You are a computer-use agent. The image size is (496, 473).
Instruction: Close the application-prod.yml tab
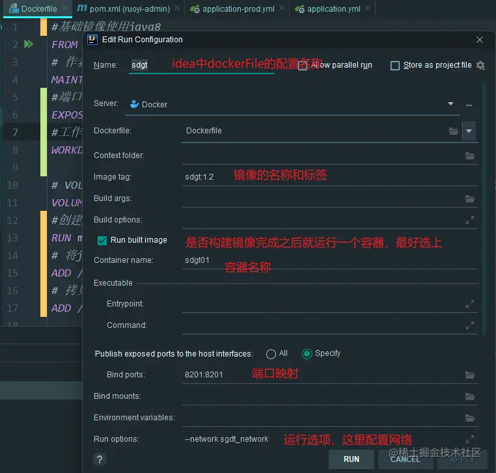pos(282,8)
